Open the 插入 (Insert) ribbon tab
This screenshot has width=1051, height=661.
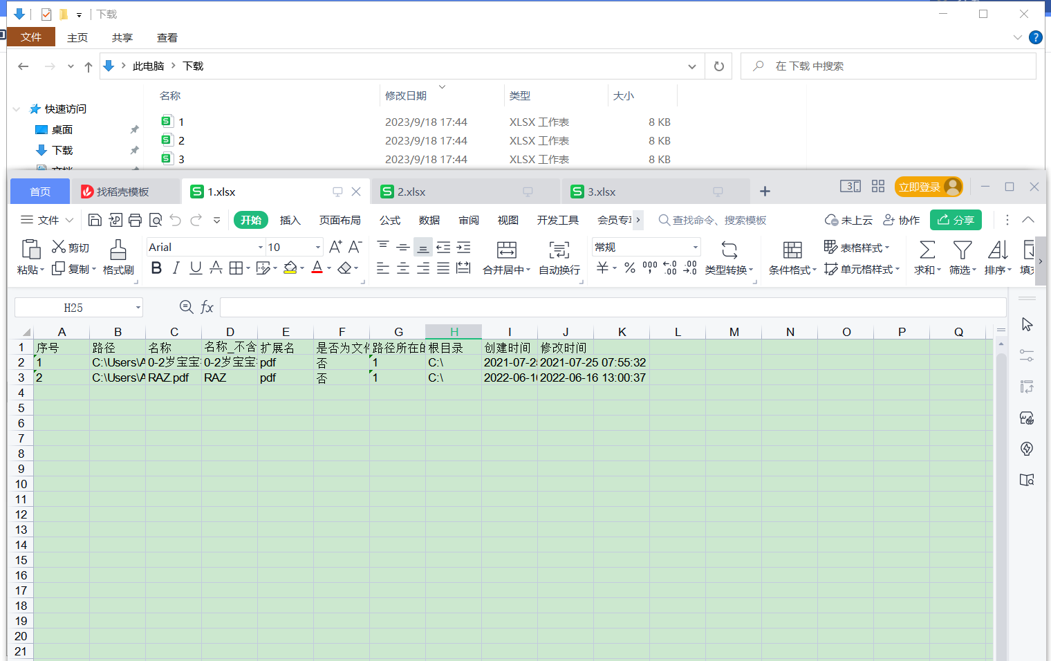coord(290,220)
